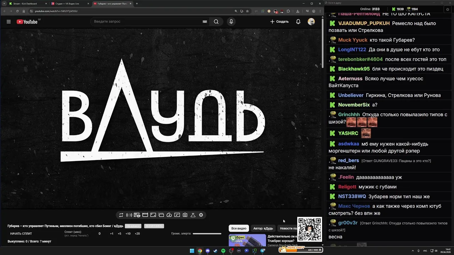
Task: Click username Макс Чернов in chat
Action: pos(354,206)
